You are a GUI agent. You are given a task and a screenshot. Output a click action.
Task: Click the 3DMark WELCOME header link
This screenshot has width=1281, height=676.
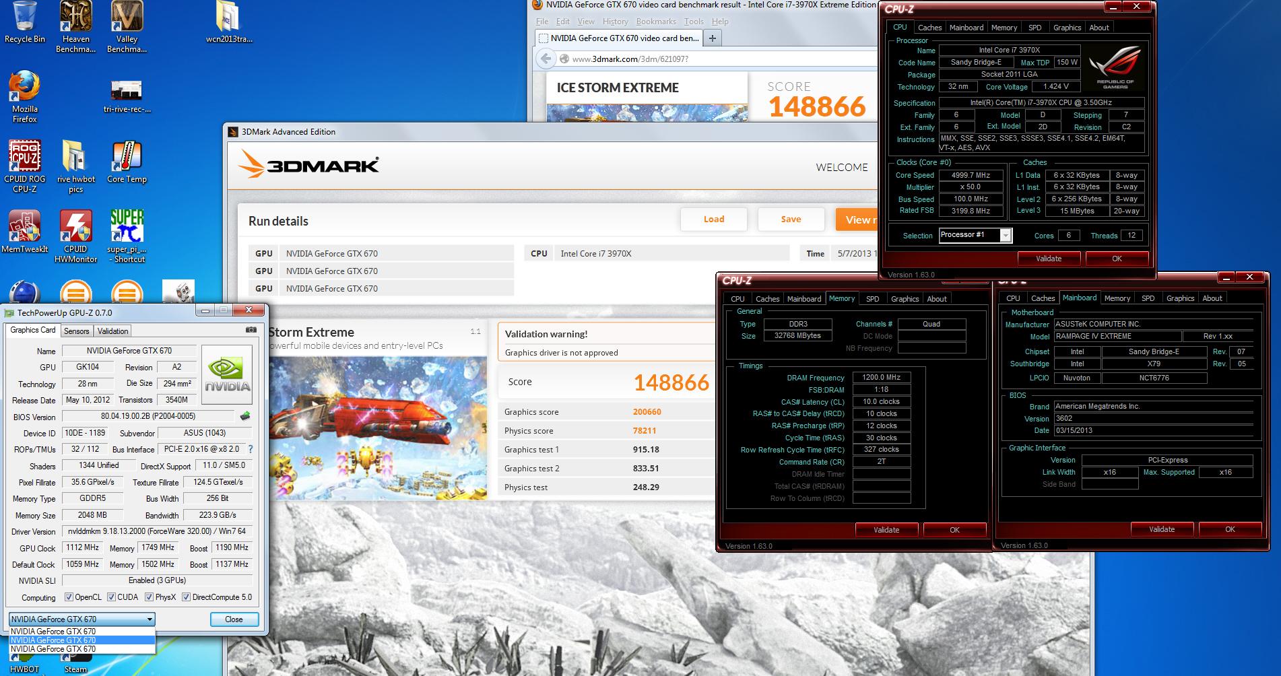pyautogui.click(x=842, y=168)
